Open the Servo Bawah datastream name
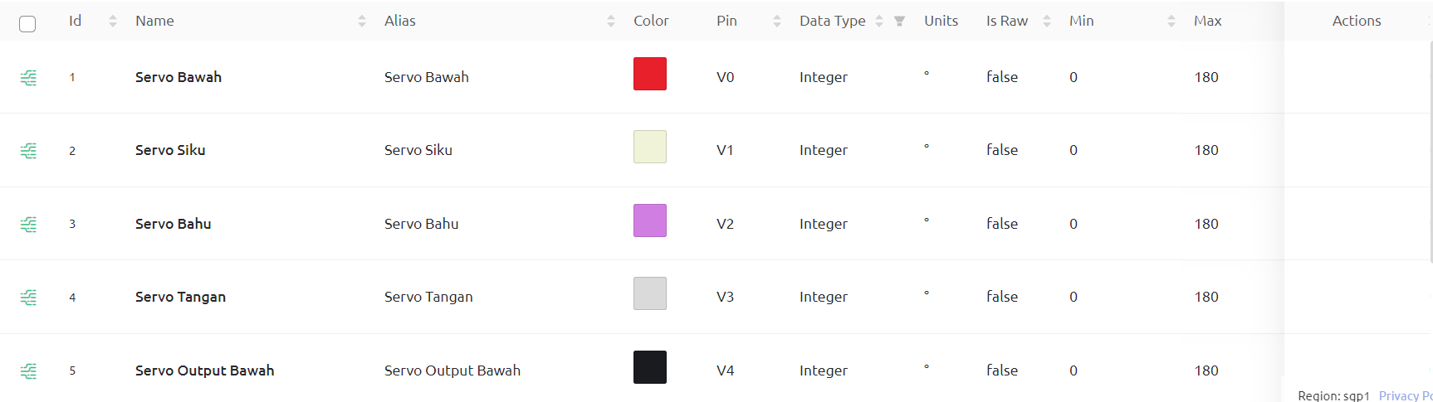1433x402 pixels. coord(179,77)
